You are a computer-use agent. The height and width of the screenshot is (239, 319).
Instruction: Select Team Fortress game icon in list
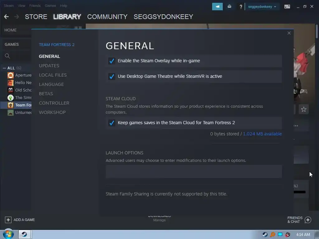[11, 105]
